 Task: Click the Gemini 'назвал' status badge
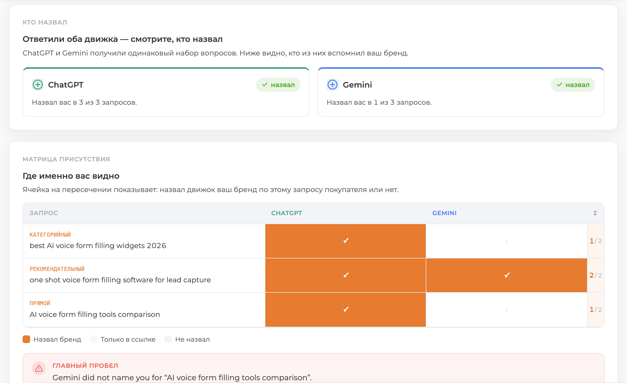573,85
